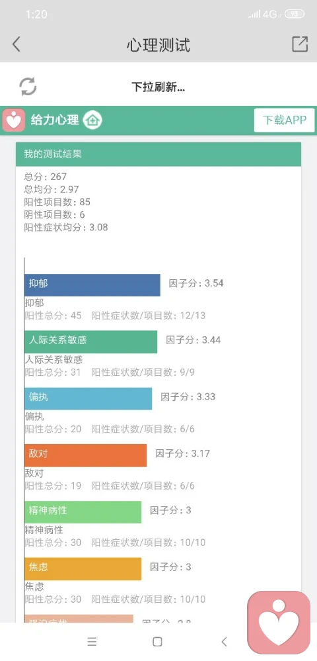Select the blue 抑郁 bar

point(92,285)
